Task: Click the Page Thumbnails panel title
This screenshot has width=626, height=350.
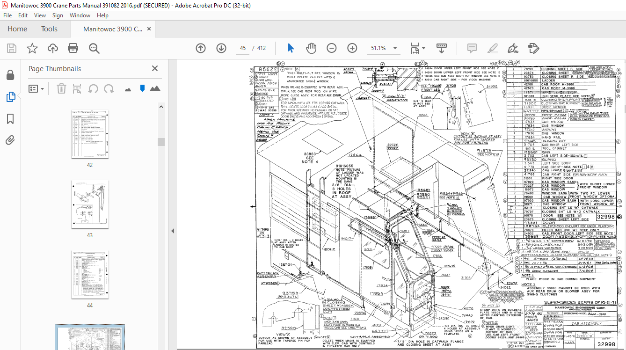Action: 55,69
